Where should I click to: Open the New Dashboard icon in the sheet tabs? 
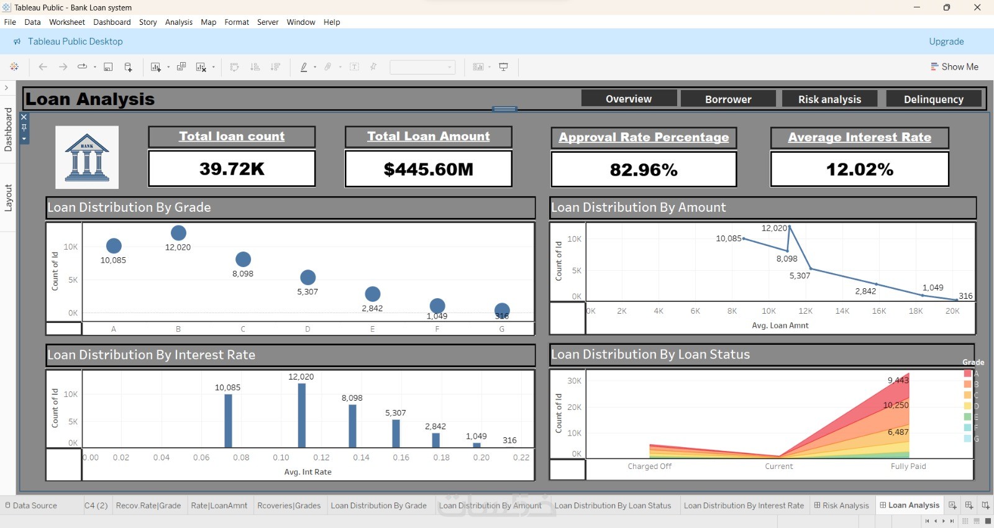click(969, 505)
